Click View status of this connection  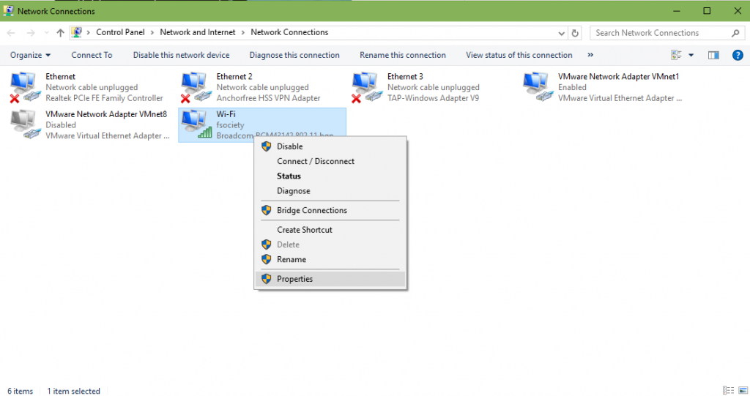pos(519,55)
